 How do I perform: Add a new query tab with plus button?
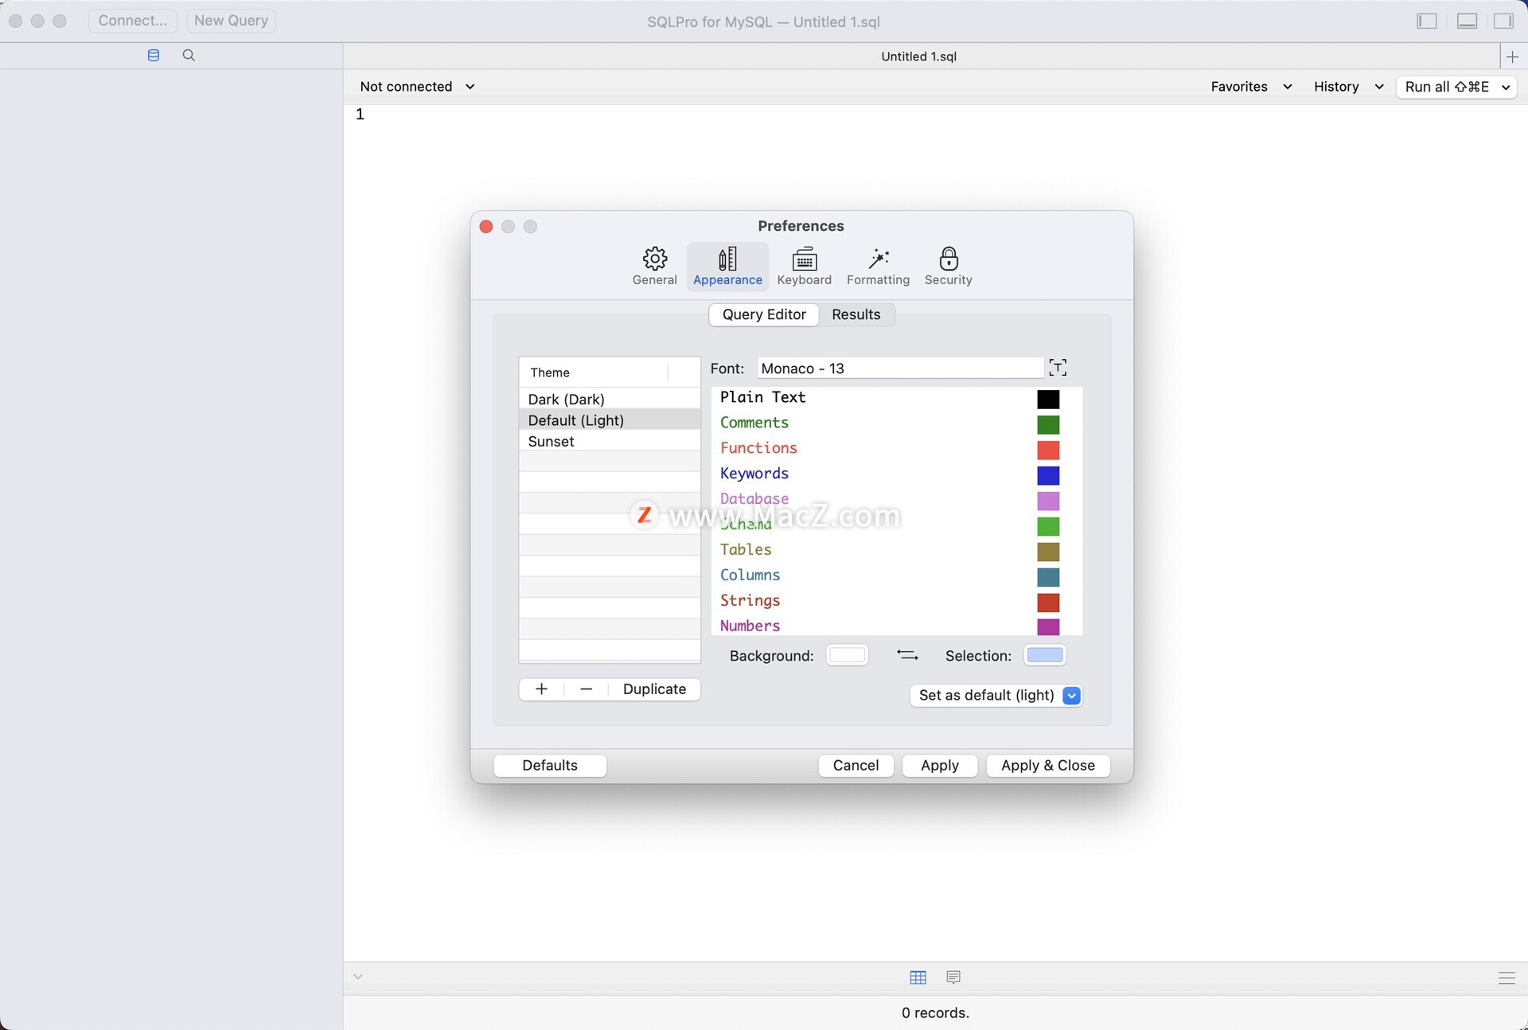click(x=1512, y=57)
